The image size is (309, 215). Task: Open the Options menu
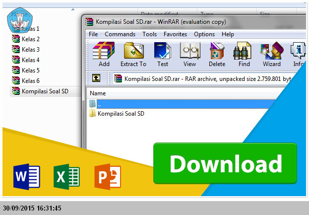pyautogui.click(x=204, y=34)
